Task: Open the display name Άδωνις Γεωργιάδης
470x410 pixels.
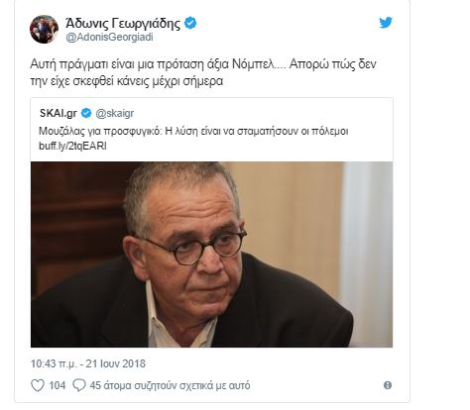Action: point(123,24)
